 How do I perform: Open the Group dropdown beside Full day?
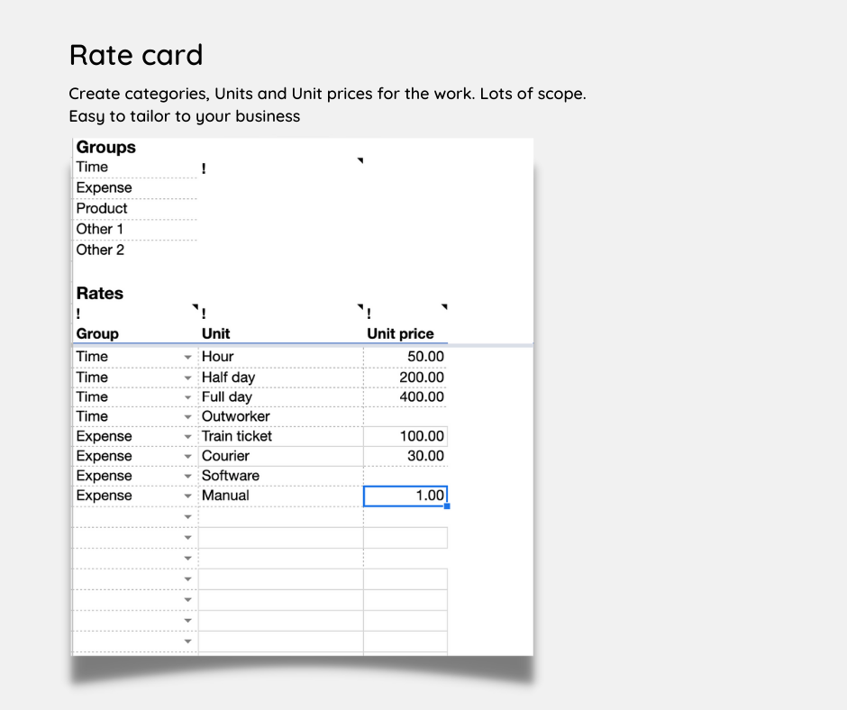point(188,397)
